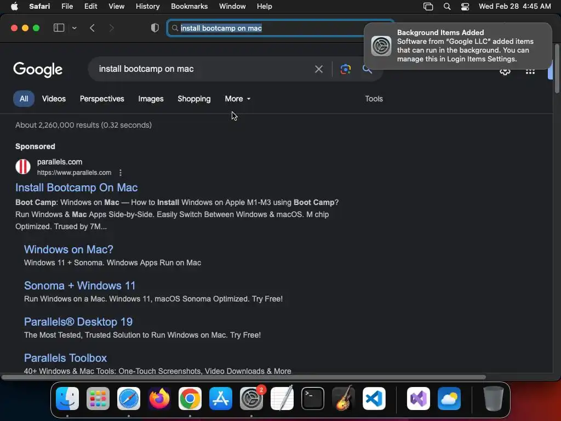Click the parallels.com favicon

23,167
